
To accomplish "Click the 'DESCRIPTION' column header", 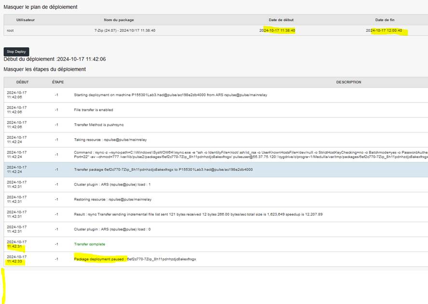I will [349, 82].
